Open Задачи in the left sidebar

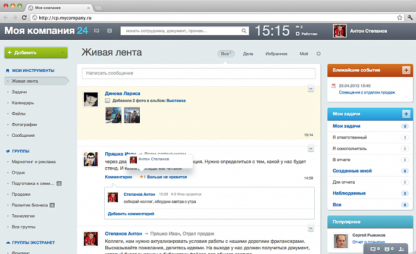click(19, 92)
